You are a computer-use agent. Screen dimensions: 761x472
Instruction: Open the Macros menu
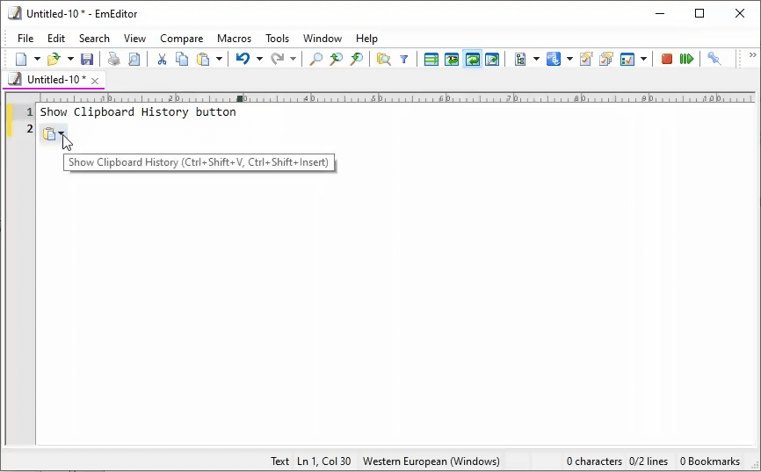(x=234, y=39)
